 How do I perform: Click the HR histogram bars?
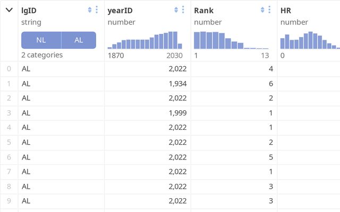[x=309, y=40]
